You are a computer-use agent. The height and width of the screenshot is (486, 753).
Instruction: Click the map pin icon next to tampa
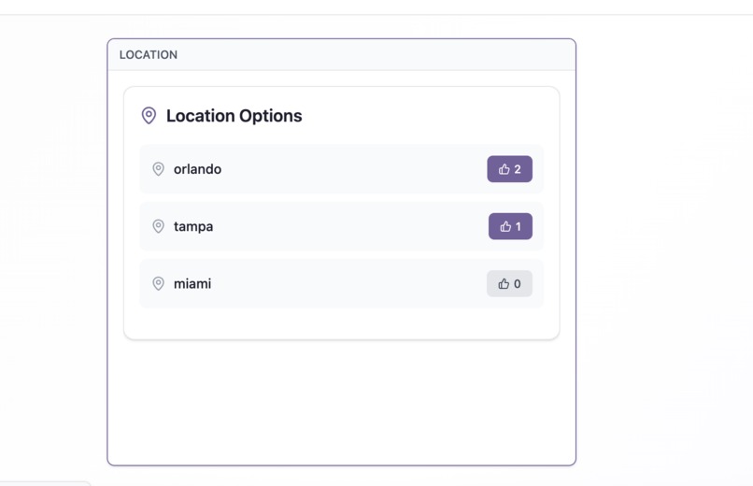(158, 226)
